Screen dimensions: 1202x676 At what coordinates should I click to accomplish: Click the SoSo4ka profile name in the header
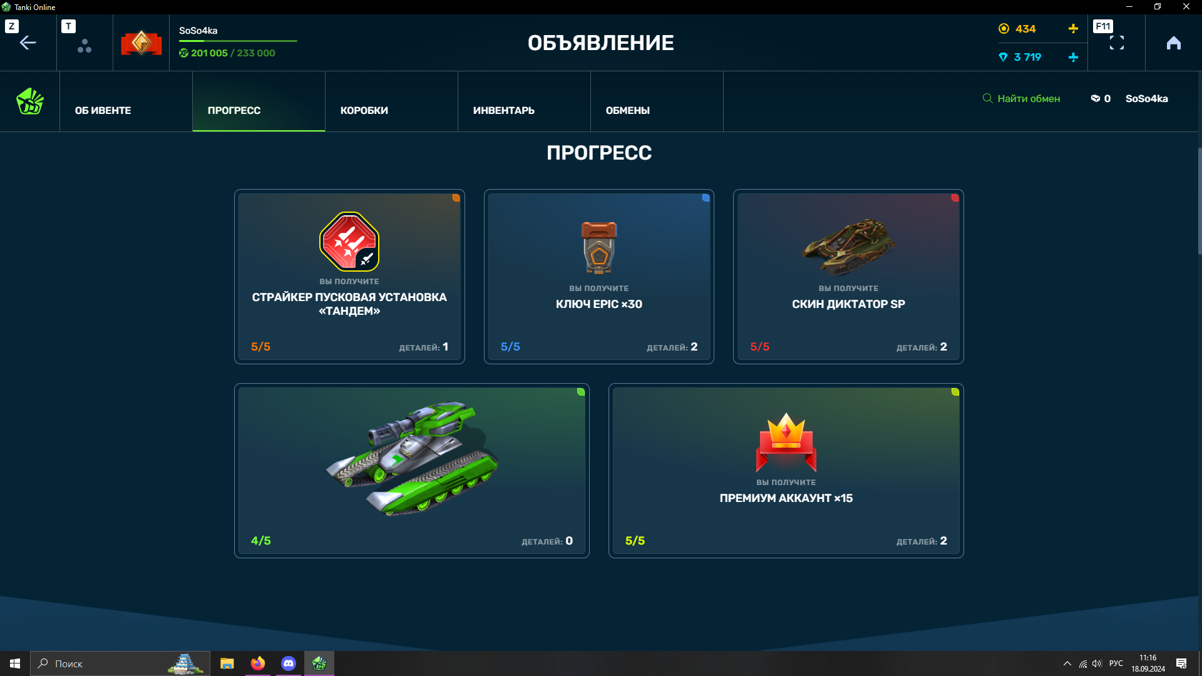(198, 31)
